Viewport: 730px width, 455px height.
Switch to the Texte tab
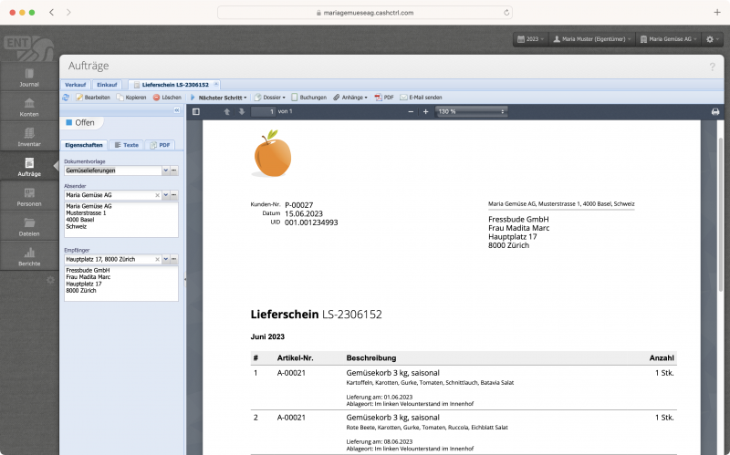tap(127, 145)
